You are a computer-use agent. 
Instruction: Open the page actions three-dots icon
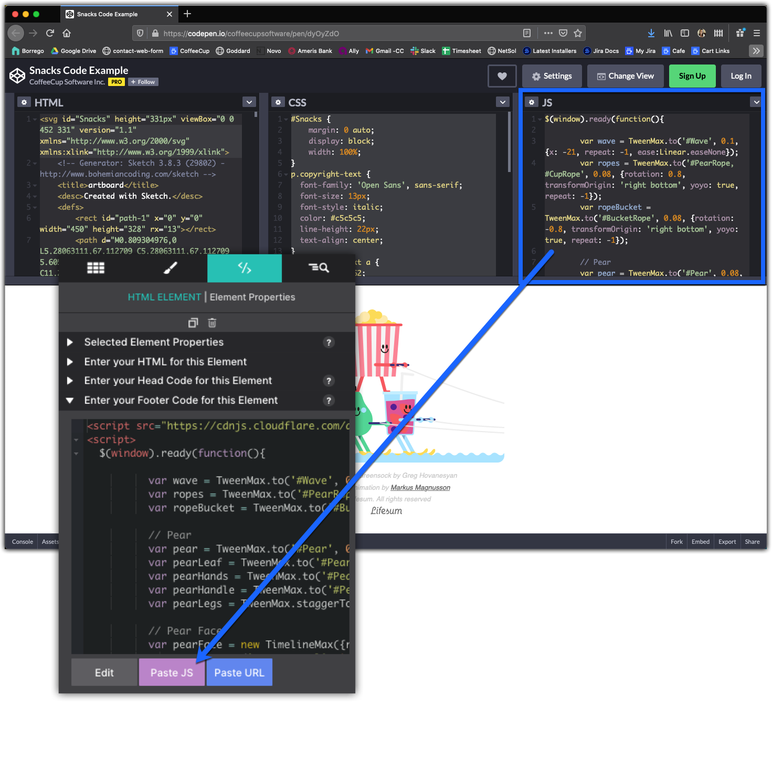548,33
